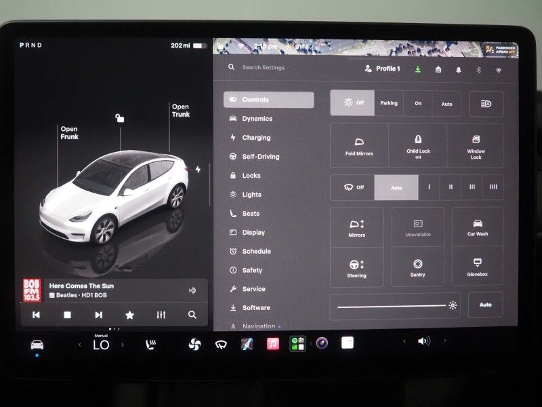Screen dimensions: 542x407
Task: Toggle auto high beam headlight icon
Action: (x=486, y=104)
